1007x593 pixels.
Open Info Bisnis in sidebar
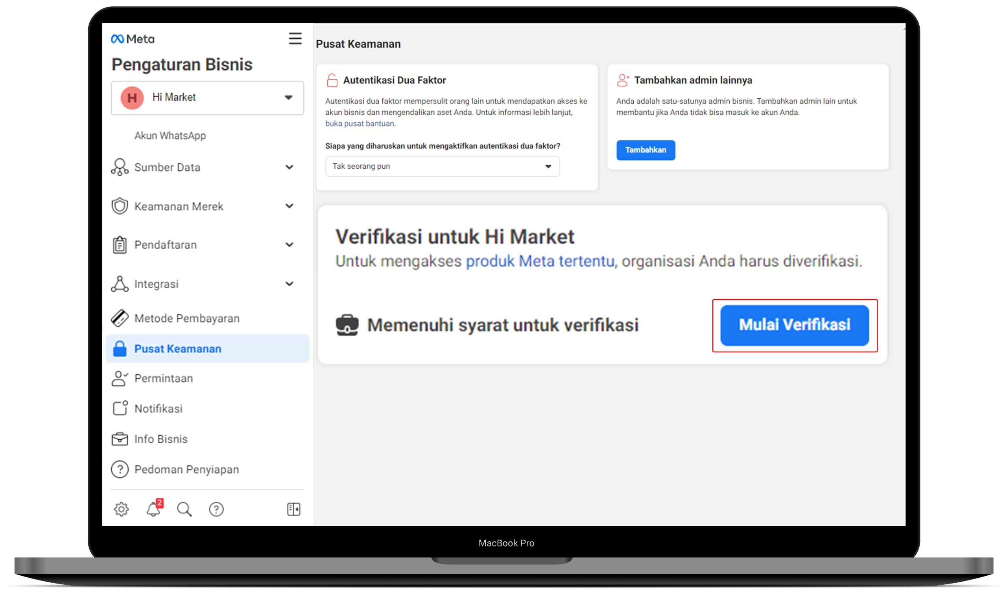click(160, 439)
